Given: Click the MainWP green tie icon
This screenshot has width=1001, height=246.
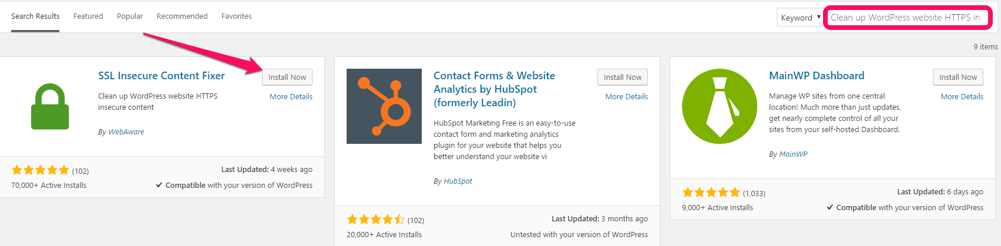Looking at the screenshot, I should pos(720,106).
